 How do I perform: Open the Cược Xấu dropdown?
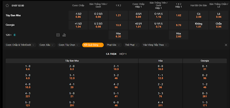47,45
